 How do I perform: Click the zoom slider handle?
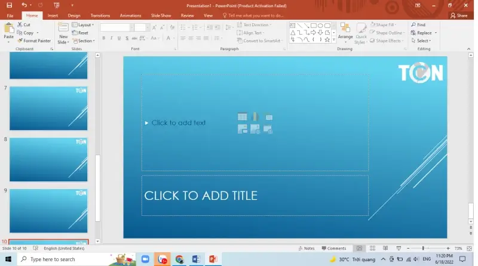[x=423, y=248]
